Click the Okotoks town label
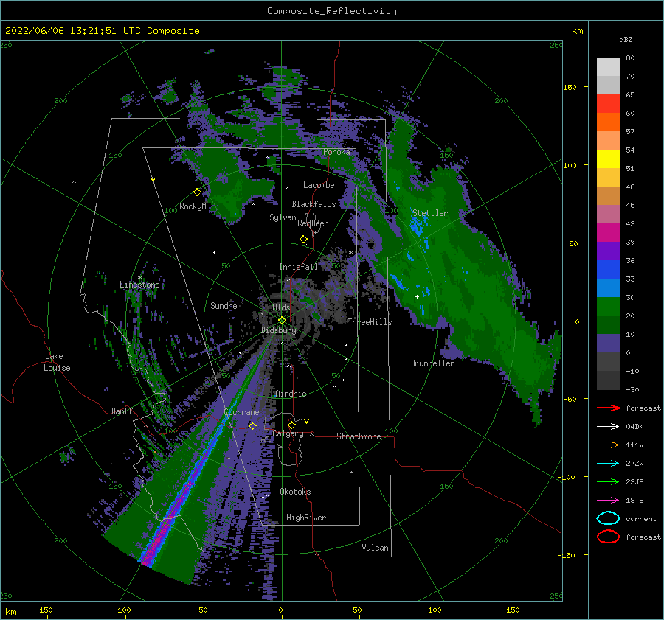This screenshot has height=620, width=664. click(295, 492)
